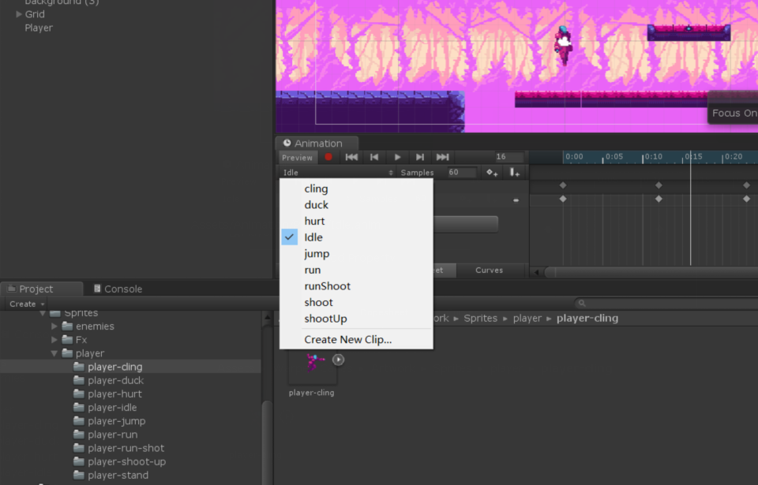Step forward to the next keyframe
758x485 pixels.
coord(419,157)
